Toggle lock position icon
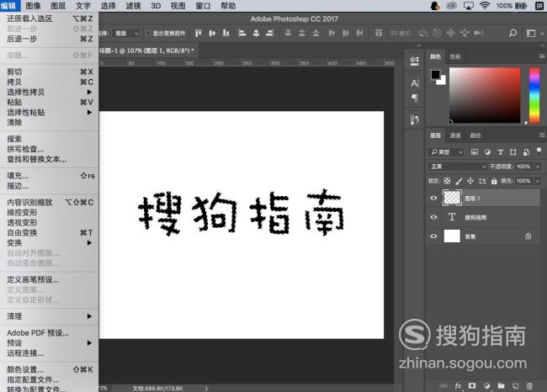The width and height of the screenshot is (547, 392). click(x=470, y=181)
